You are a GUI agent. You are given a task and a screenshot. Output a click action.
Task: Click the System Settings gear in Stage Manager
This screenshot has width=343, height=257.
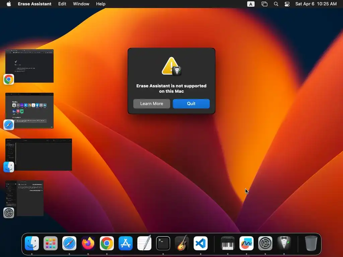tap(9, 213)
